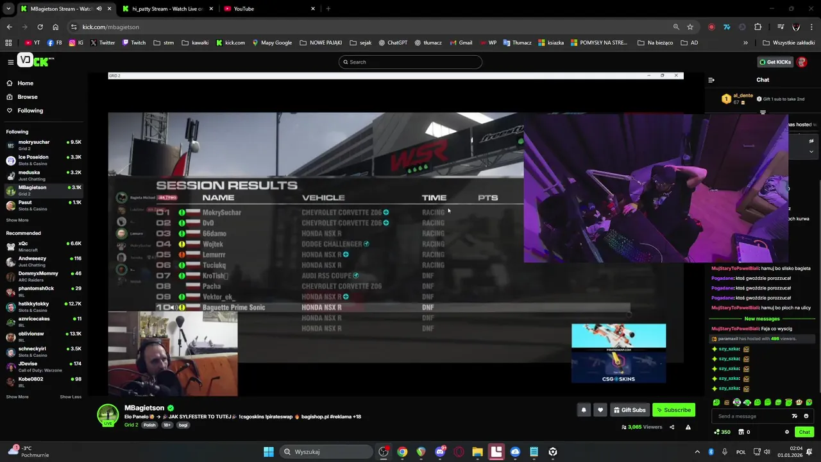This screenshot has height=462, width=821.
Task: Click Wyszukaj taskbar search box
Action: (325, 452)
